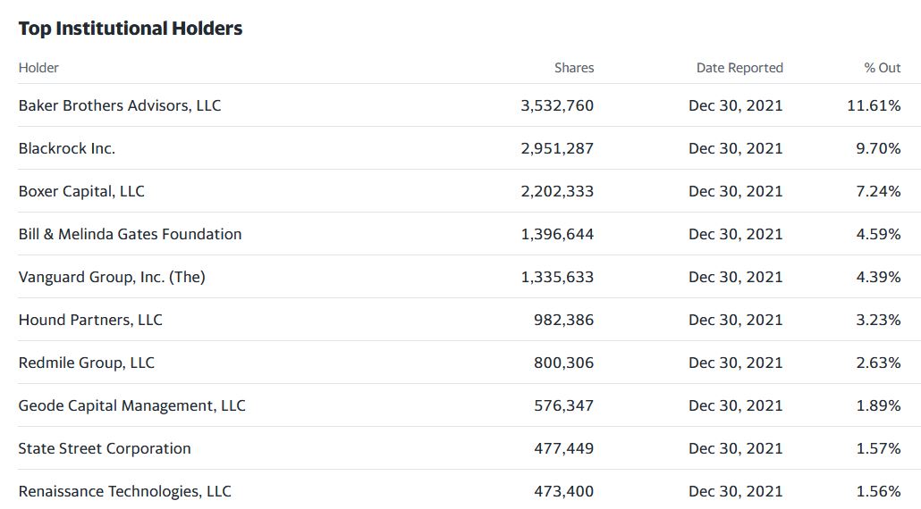
Task: Select the 9.70% value for Blackrock
Action: (x=878, y=148)
